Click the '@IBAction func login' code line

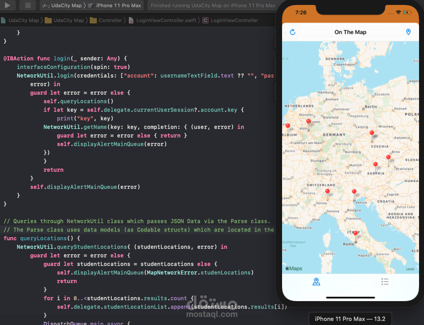point(65,59)
